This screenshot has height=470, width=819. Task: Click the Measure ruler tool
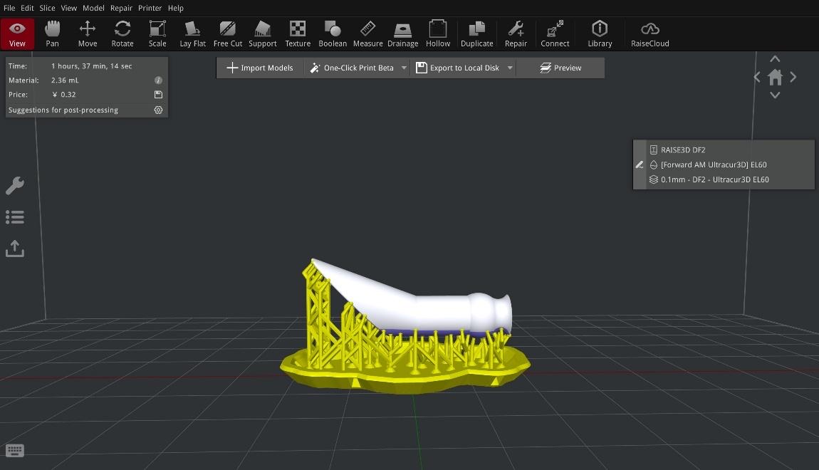[x=367, y=33]
